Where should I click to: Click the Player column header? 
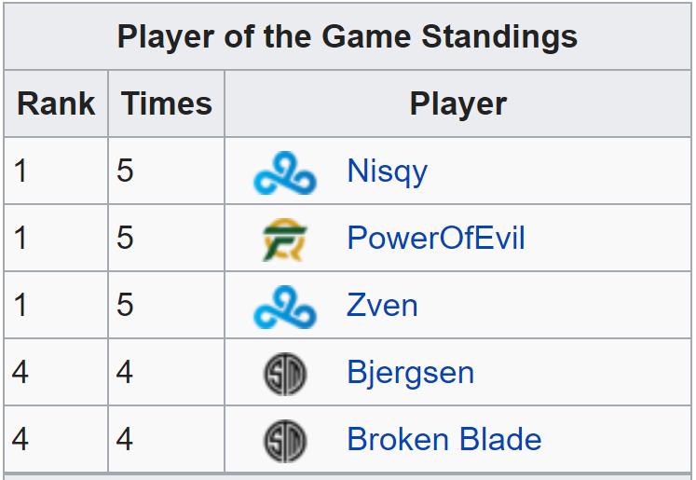(457, 103)
